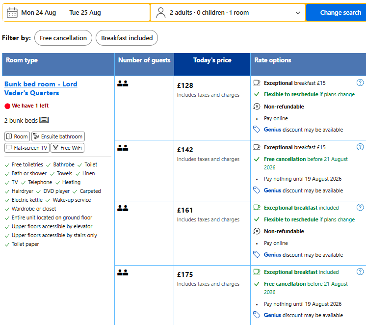Click the guests icon in the £175 row
Screen dimensions: 366x325
123,272
